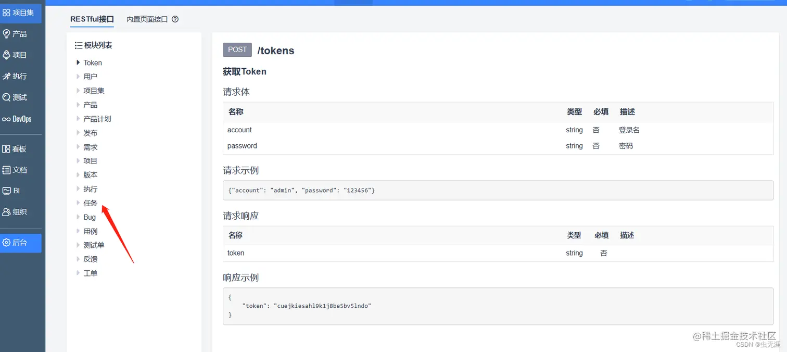Click the response example token code block
The width and height of the screenshot is (787, 352).
pos(498,306)
